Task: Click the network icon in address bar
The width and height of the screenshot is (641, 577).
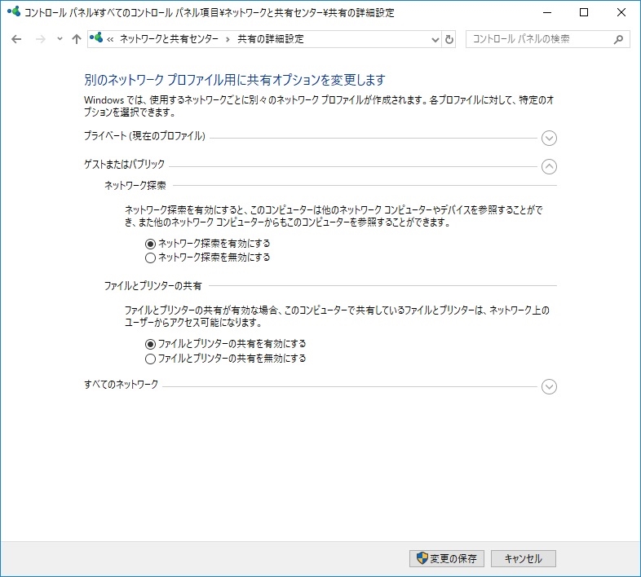Action: [x=96, y=38]
